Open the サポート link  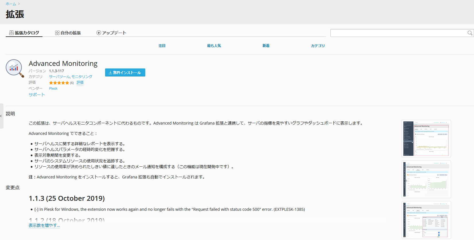37,95
